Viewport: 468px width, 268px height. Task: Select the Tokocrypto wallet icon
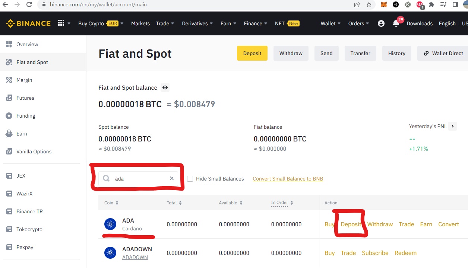coord(9,229)
